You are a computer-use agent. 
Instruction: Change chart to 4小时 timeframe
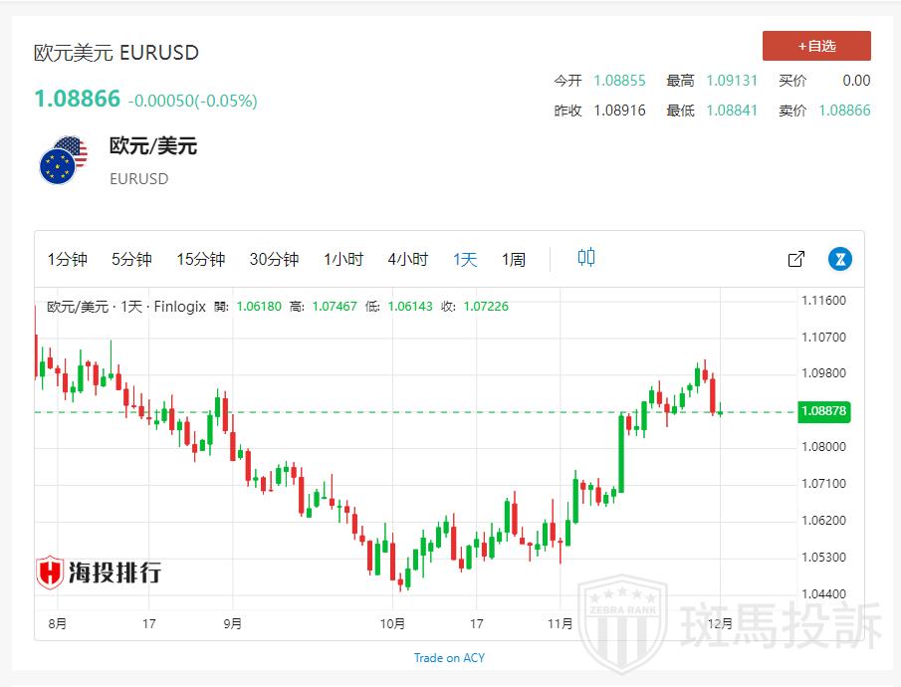[x=408, y=259]
